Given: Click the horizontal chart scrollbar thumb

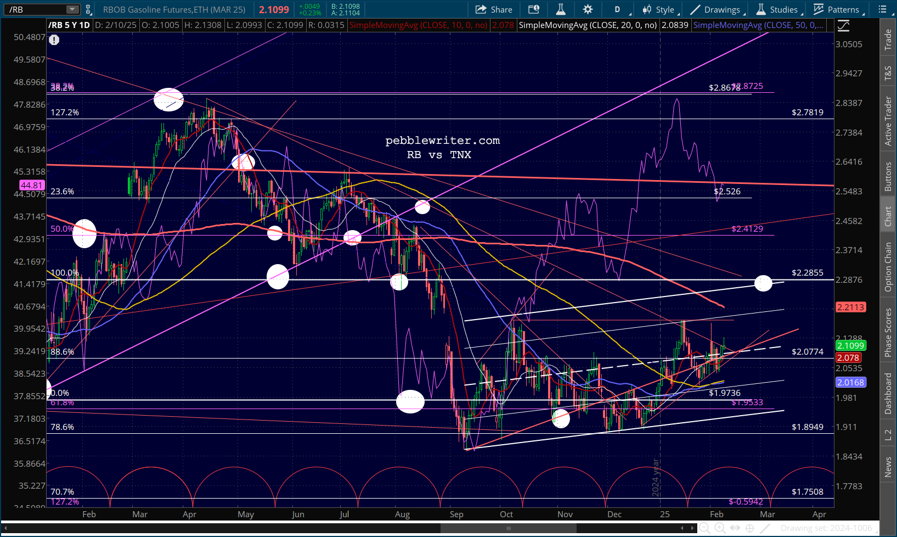Looking at the screenshot, I should (x=509, y=528).
